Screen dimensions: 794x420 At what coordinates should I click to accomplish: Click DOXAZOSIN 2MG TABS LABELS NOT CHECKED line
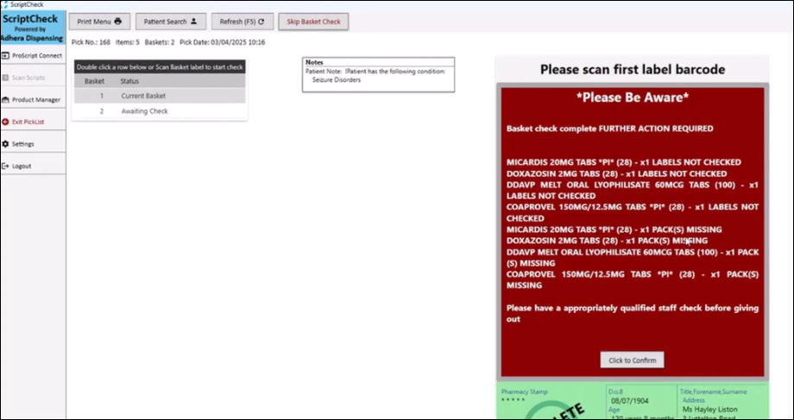pyautogui.click(x=616, y=173)
